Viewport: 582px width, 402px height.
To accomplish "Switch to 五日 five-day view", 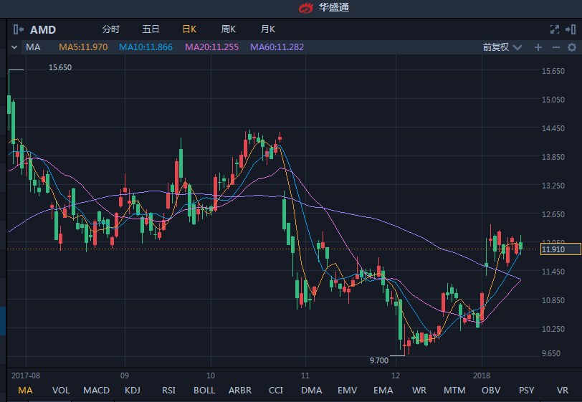I will pyautogui.click(x=151, y=29).
